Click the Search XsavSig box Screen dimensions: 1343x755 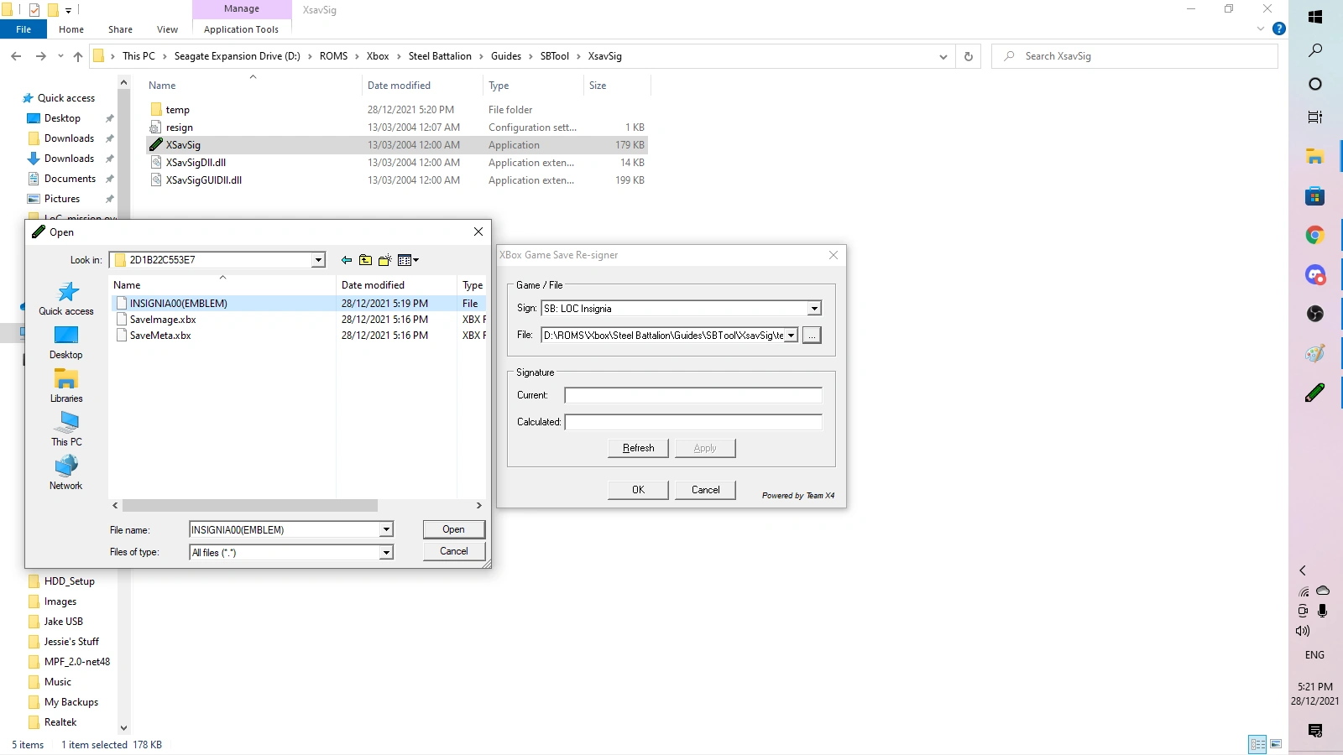coord(1135,56)
